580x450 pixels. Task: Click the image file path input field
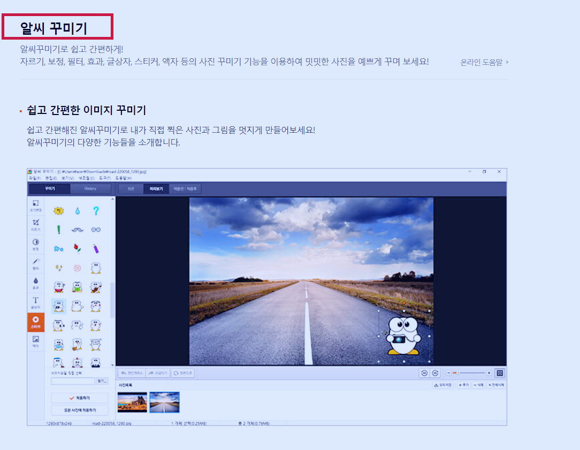click(x=73, y=381)
